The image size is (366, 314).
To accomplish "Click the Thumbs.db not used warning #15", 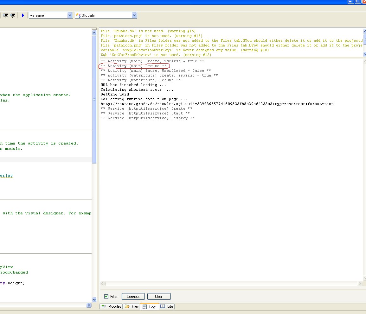I will pos(148,31).
